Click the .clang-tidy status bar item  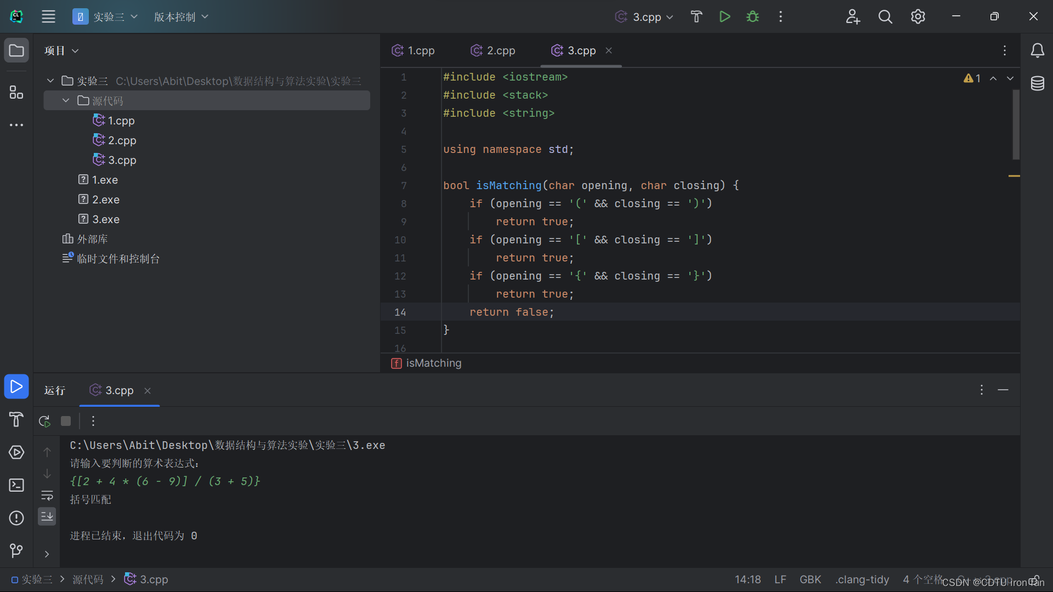(x=862, y=579)
